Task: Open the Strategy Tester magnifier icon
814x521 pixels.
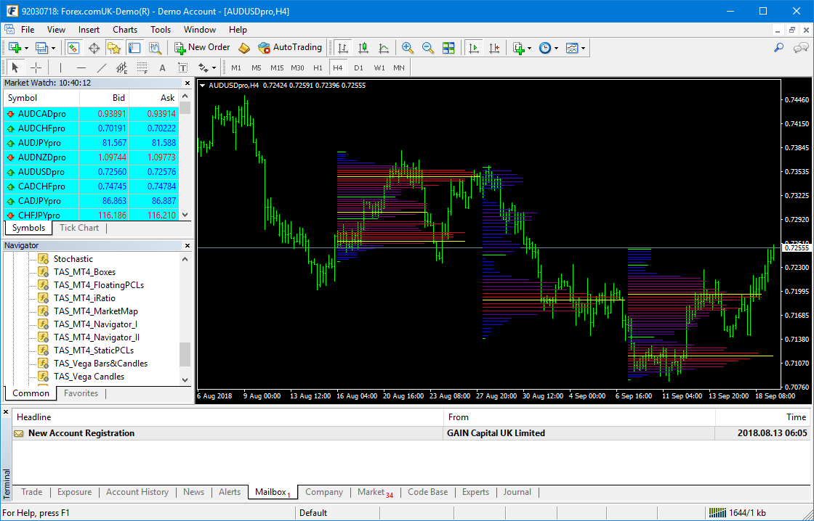Action: pyautogui.click(x=156, y=48)
